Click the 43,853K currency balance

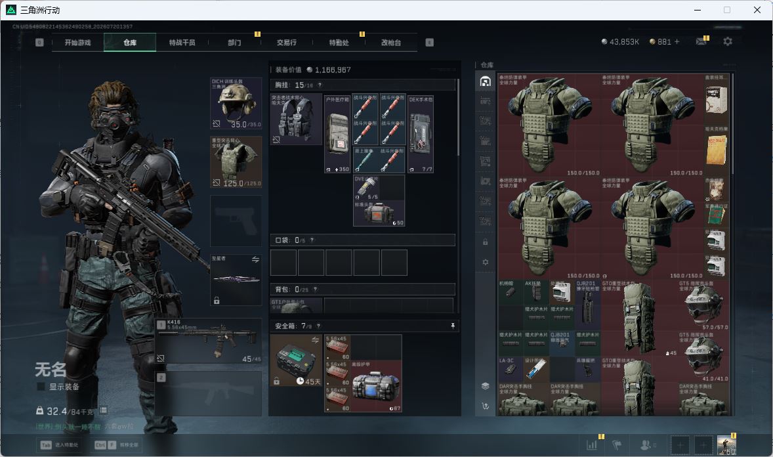tap(620, 42)
